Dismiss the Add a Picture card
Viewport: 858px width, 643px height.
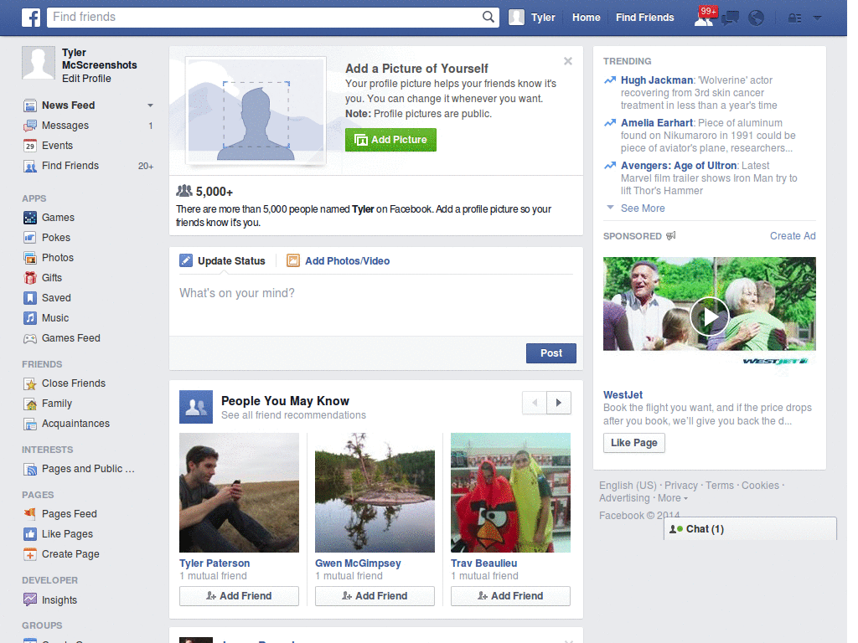tap(568, 61)
